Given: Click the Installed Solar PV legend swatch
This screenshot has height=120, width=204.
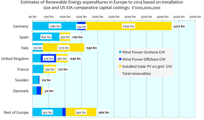Looking at the screenshot, I should coord(120,66).
